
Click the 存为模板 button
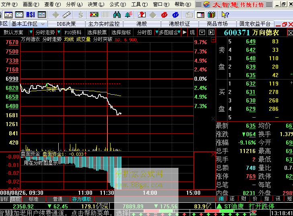click(x=82, y=199)
